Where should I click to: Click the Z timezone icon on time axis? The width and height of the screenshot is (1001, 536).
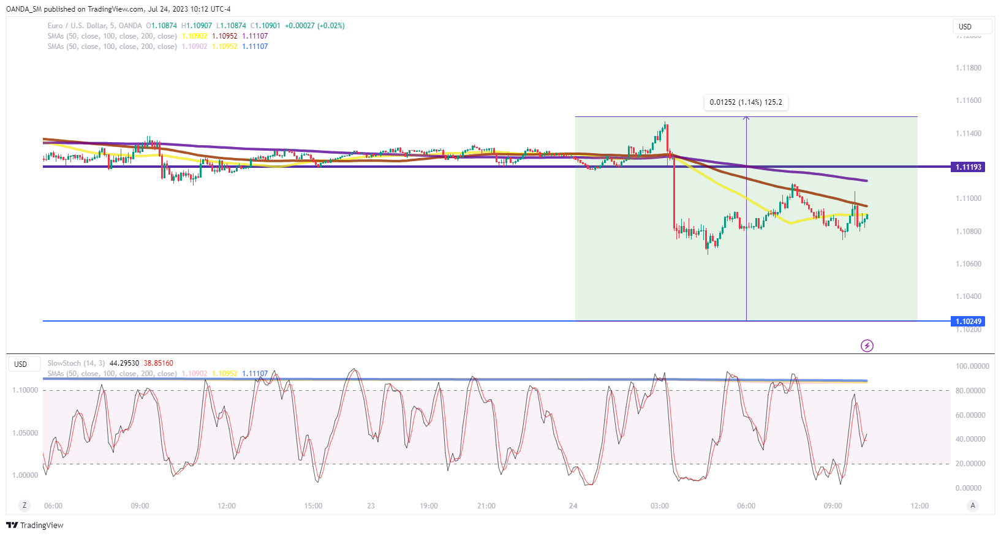pos(25,505)
